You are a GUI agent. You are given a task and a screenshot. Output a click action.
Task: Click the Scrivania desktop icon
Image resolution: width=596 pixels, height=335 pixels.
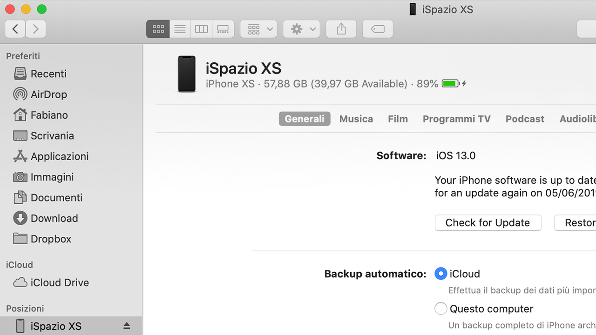click(x=20, y=136)
